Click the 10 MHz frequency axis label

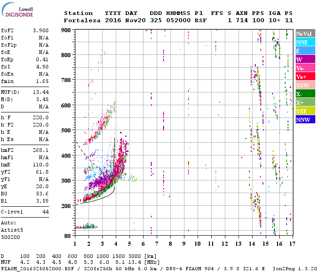point(198,244)
